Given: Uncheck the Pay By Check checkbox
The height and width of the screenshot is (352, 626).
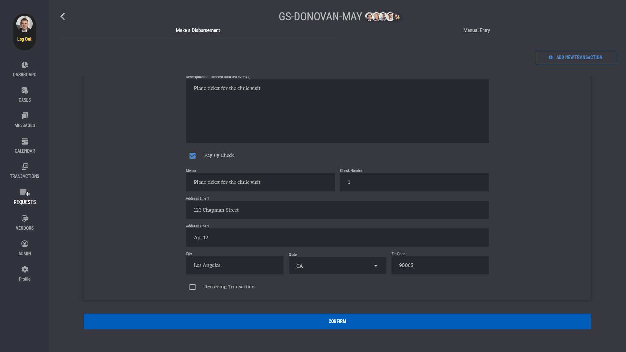Looking at the screenshot, I should pyautogui.click(x=192, y=156).
